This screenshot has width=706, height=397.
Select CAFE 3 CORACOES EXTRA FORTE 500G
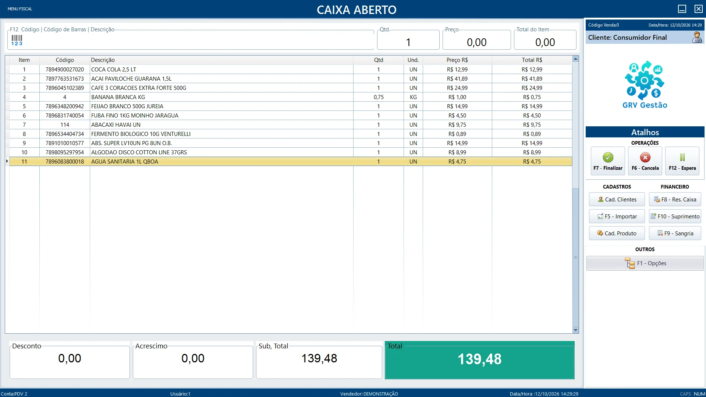click(291, 88)
